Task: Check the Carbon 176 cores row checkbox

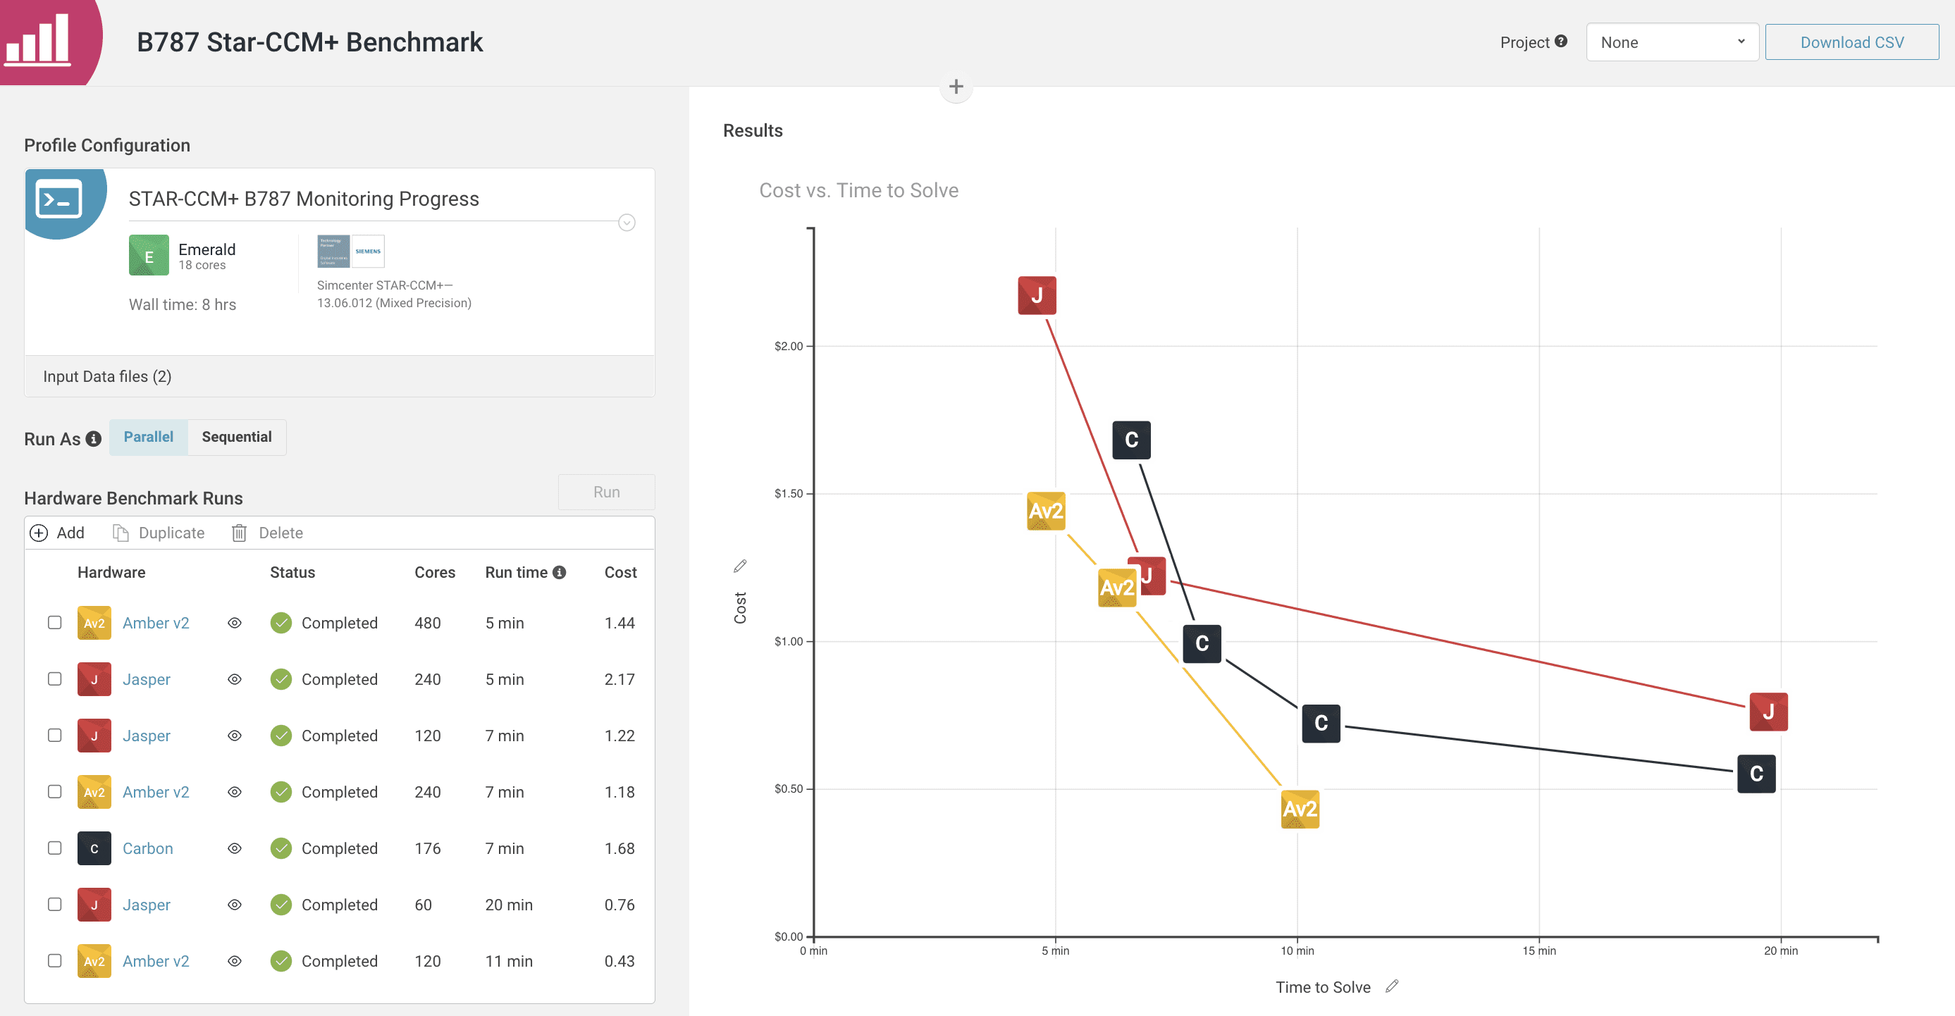Action: (55, 848)
